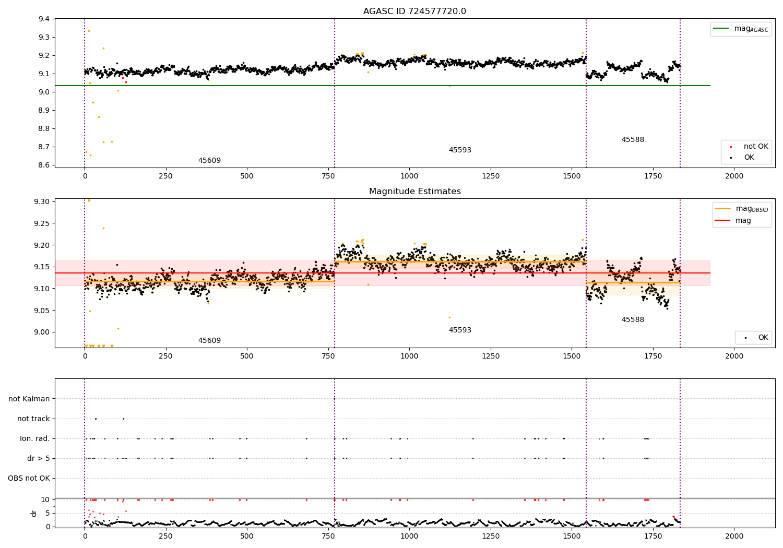Click the '9.15' y-axis tick label

pyautogui.click(x=42, y=267)
